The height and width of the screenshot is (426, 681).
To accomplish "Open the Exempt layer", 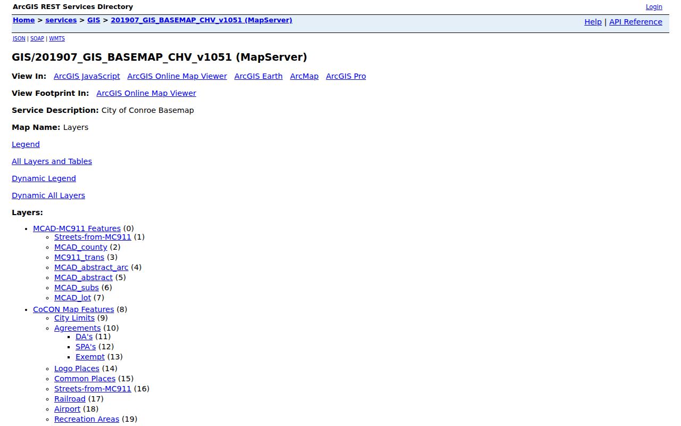I will [x=90, y=357].
